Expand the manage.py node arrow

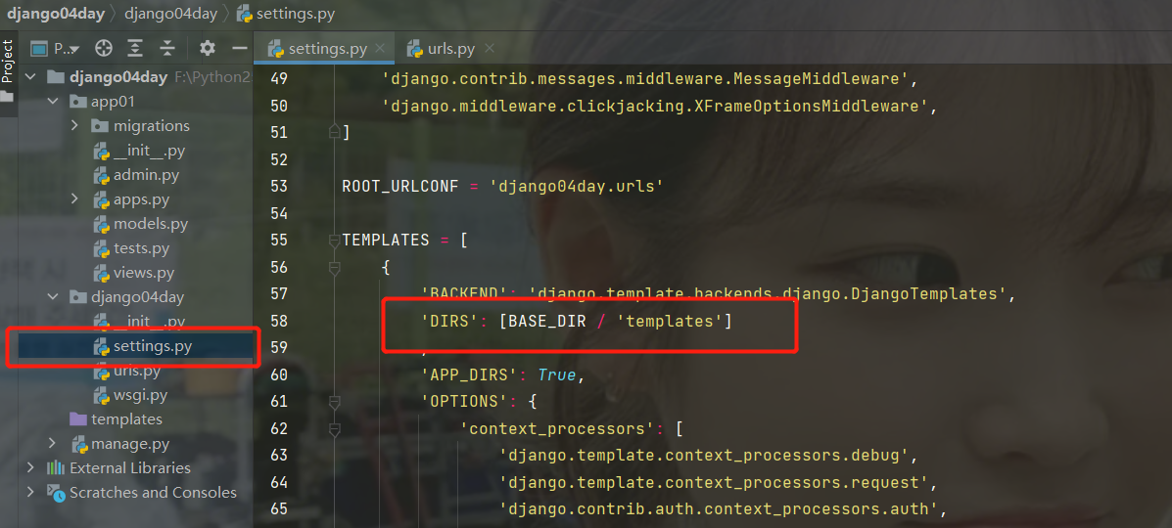[52, 444]
